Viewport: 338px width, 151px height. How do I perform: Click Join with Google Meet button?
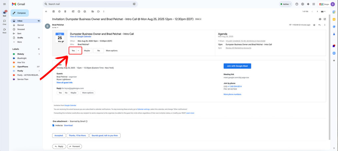coord(237,66)
